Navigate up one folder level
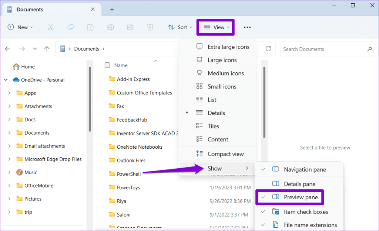This screenshot has width=379, height=231. [46, 49]
